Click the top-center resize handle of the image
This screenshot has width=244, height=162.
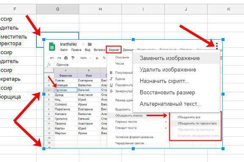(133, 40)
